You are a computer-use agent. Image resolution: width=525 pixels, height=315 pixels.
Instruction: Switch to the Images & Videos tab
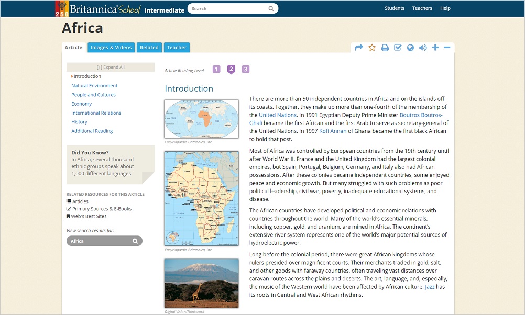pos(111,48)
